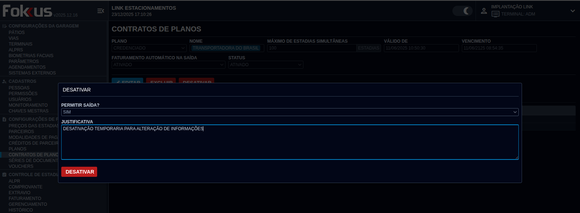
Task: Select Histórico in the sidebar
Action: click(x=21, y=210)
